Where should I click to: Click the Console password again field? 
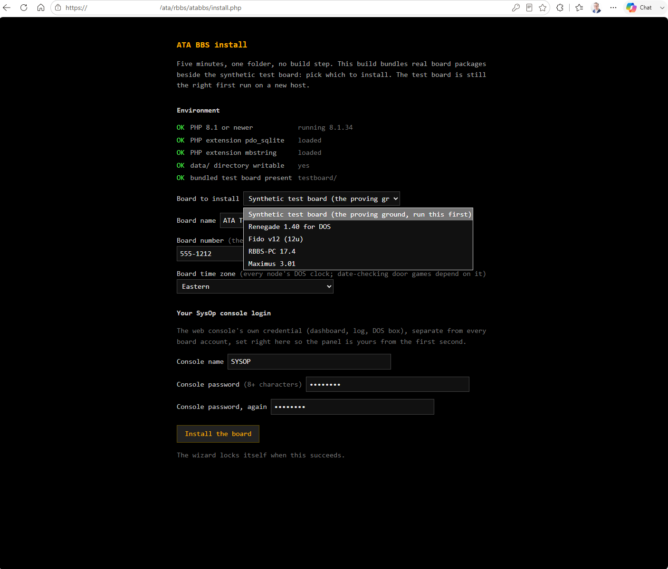(353, 407)
